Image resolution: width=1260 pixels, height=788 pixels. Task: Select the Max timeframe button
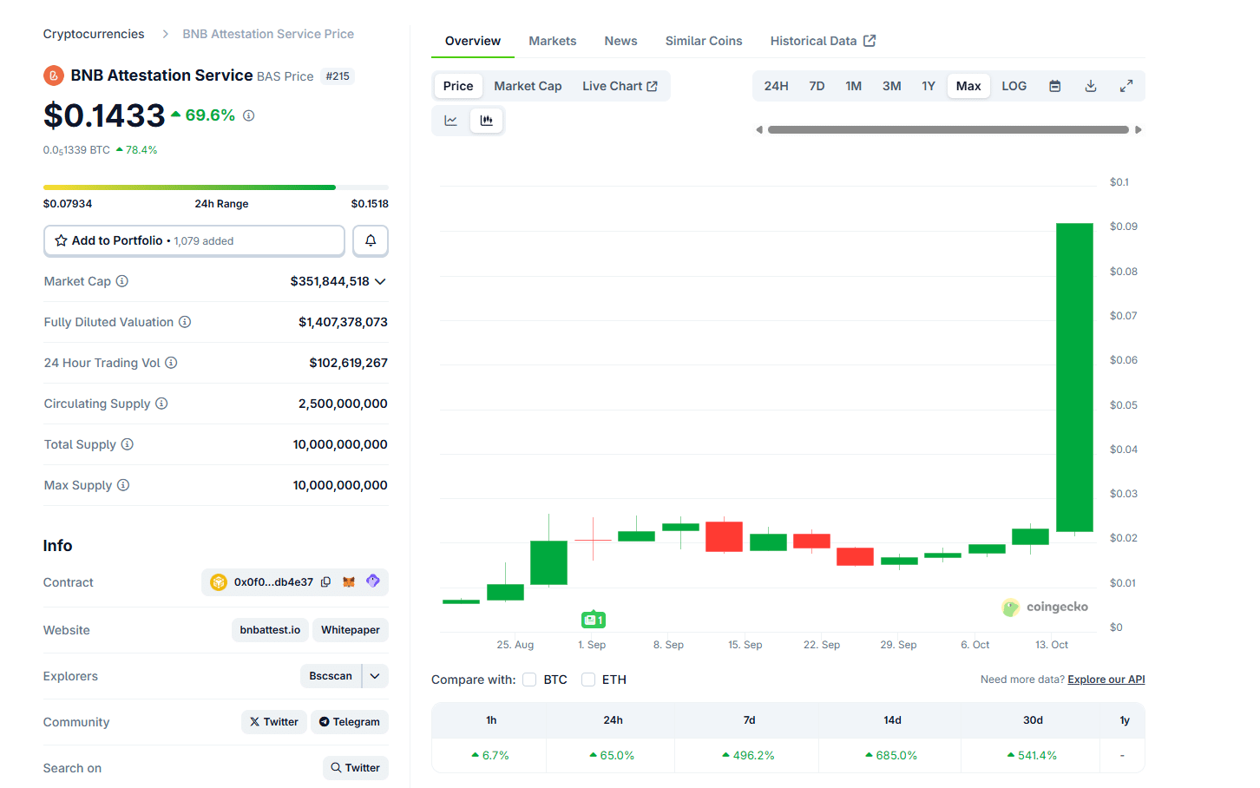968,85
